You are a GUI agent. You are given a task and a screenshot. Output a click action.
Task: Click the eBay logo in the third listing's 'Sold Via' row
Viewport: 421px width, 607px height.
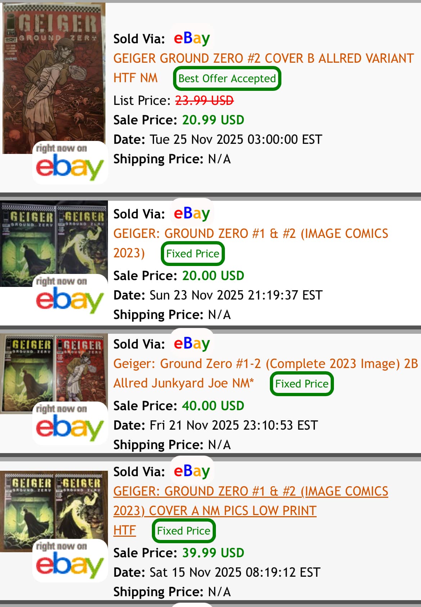tap(192, 344)
